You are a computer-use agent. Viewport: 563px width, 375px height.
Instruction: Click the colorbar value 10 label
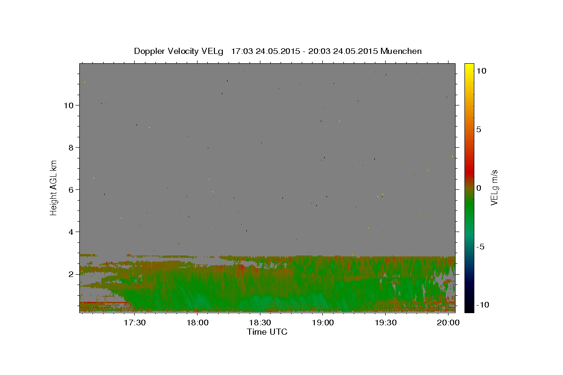point(481,70)
